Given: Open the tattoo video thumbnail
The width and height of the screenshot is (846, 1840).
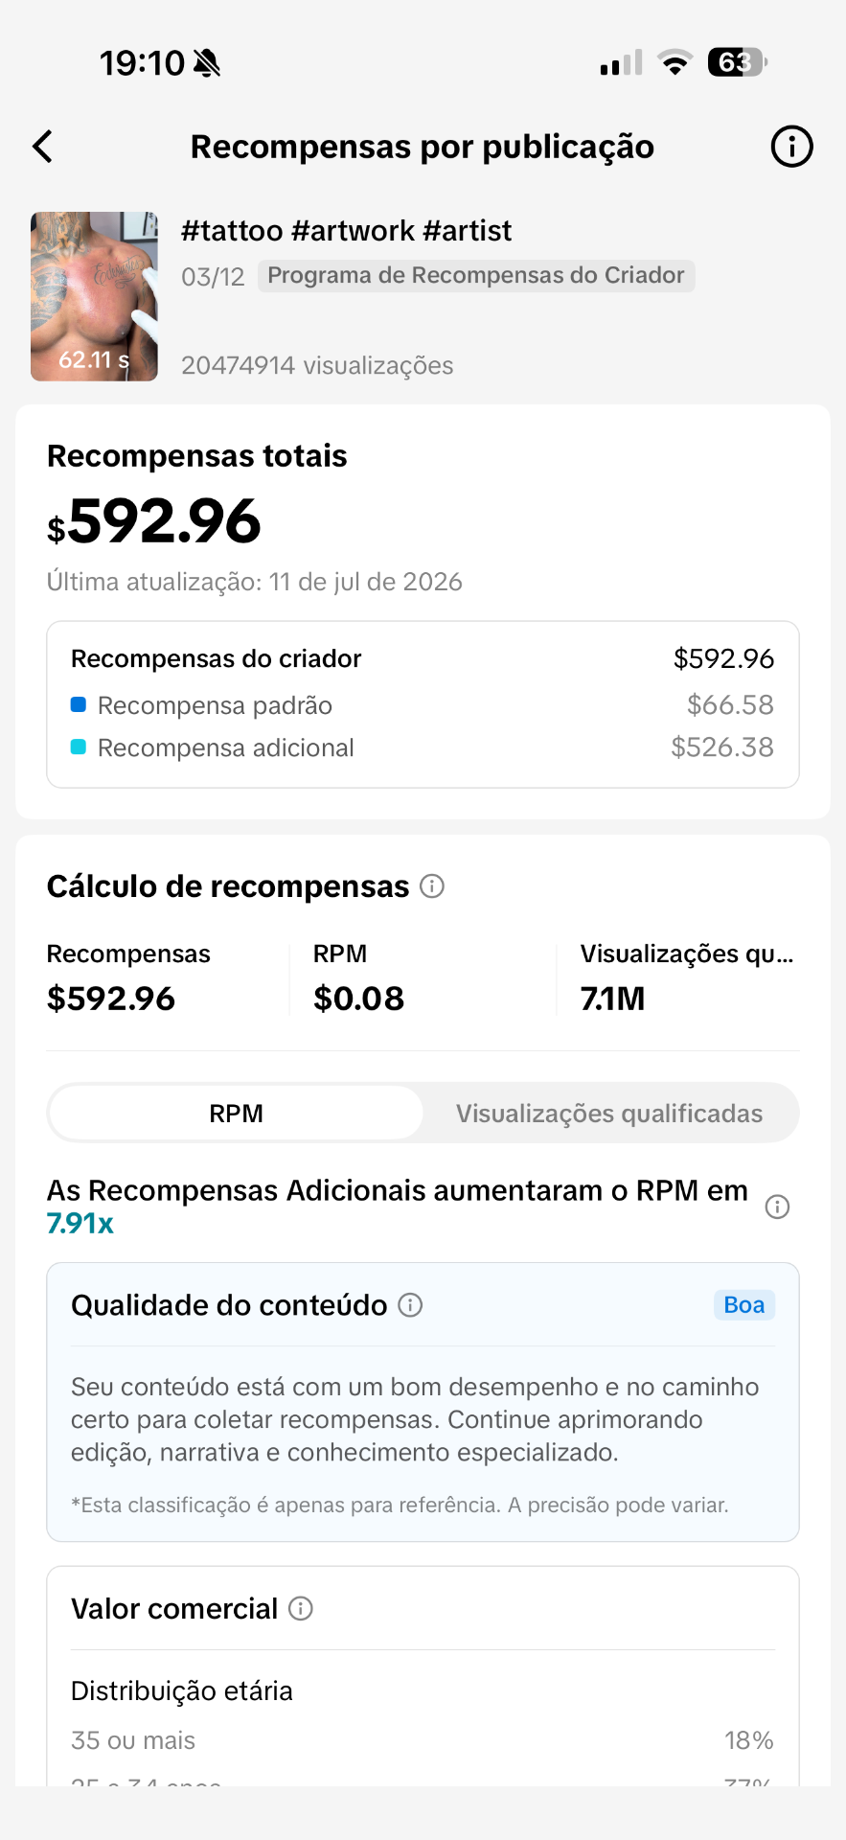Looking at the screenshot, I should pyautogui.click(x=94, y=296).
